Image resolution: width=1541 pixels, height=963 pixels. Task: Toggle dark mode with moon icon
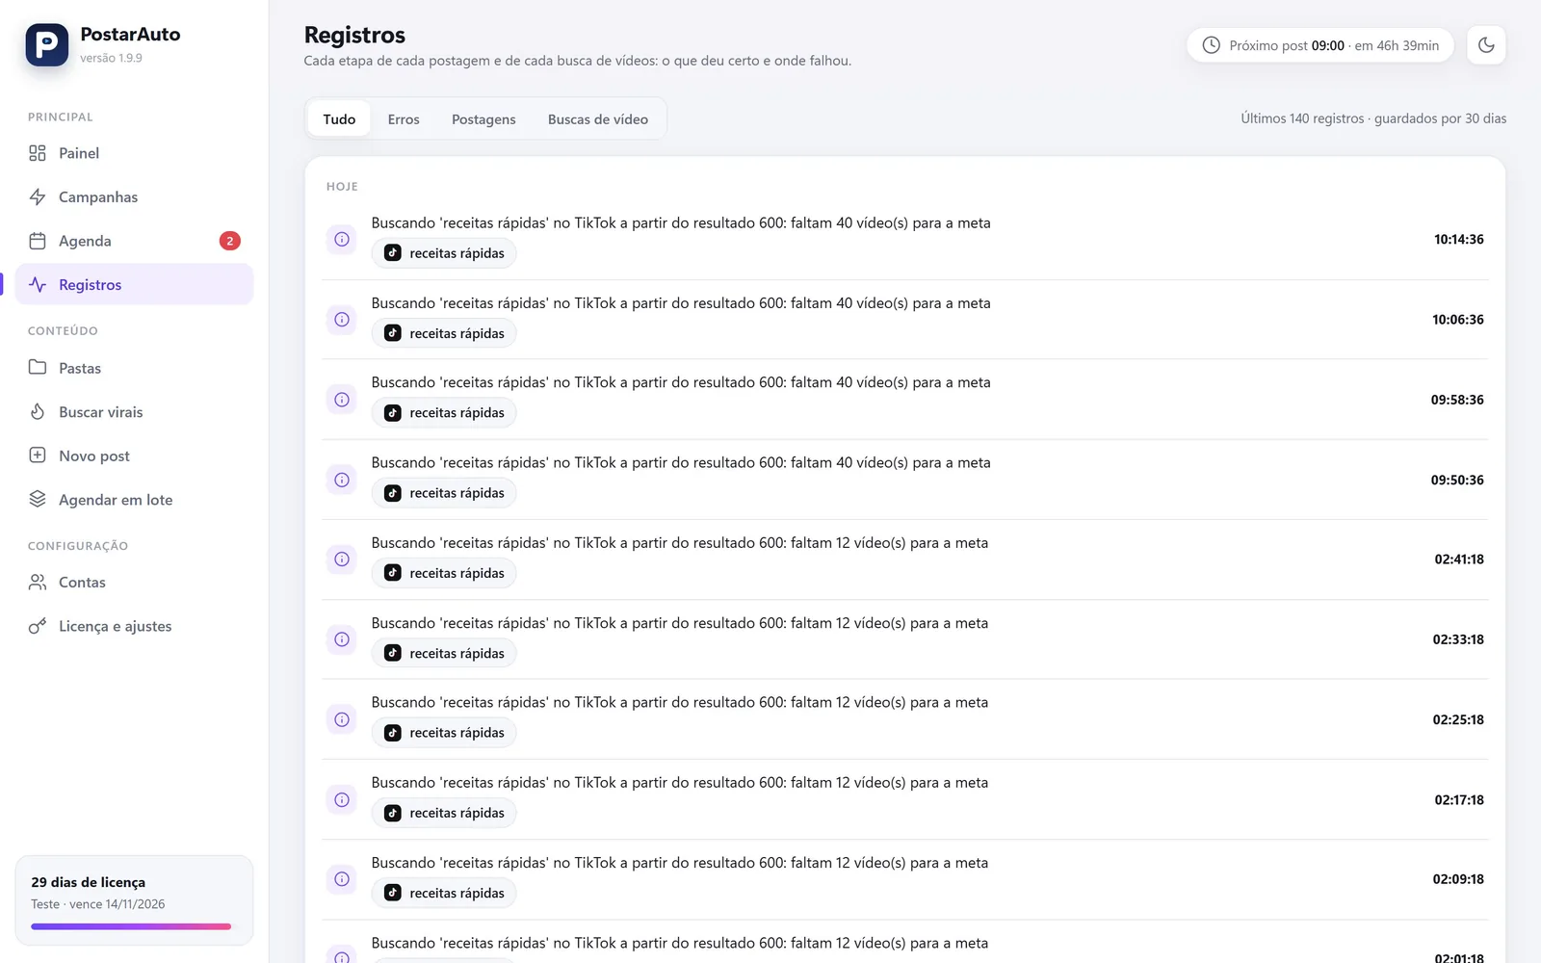click(1486, 45)
